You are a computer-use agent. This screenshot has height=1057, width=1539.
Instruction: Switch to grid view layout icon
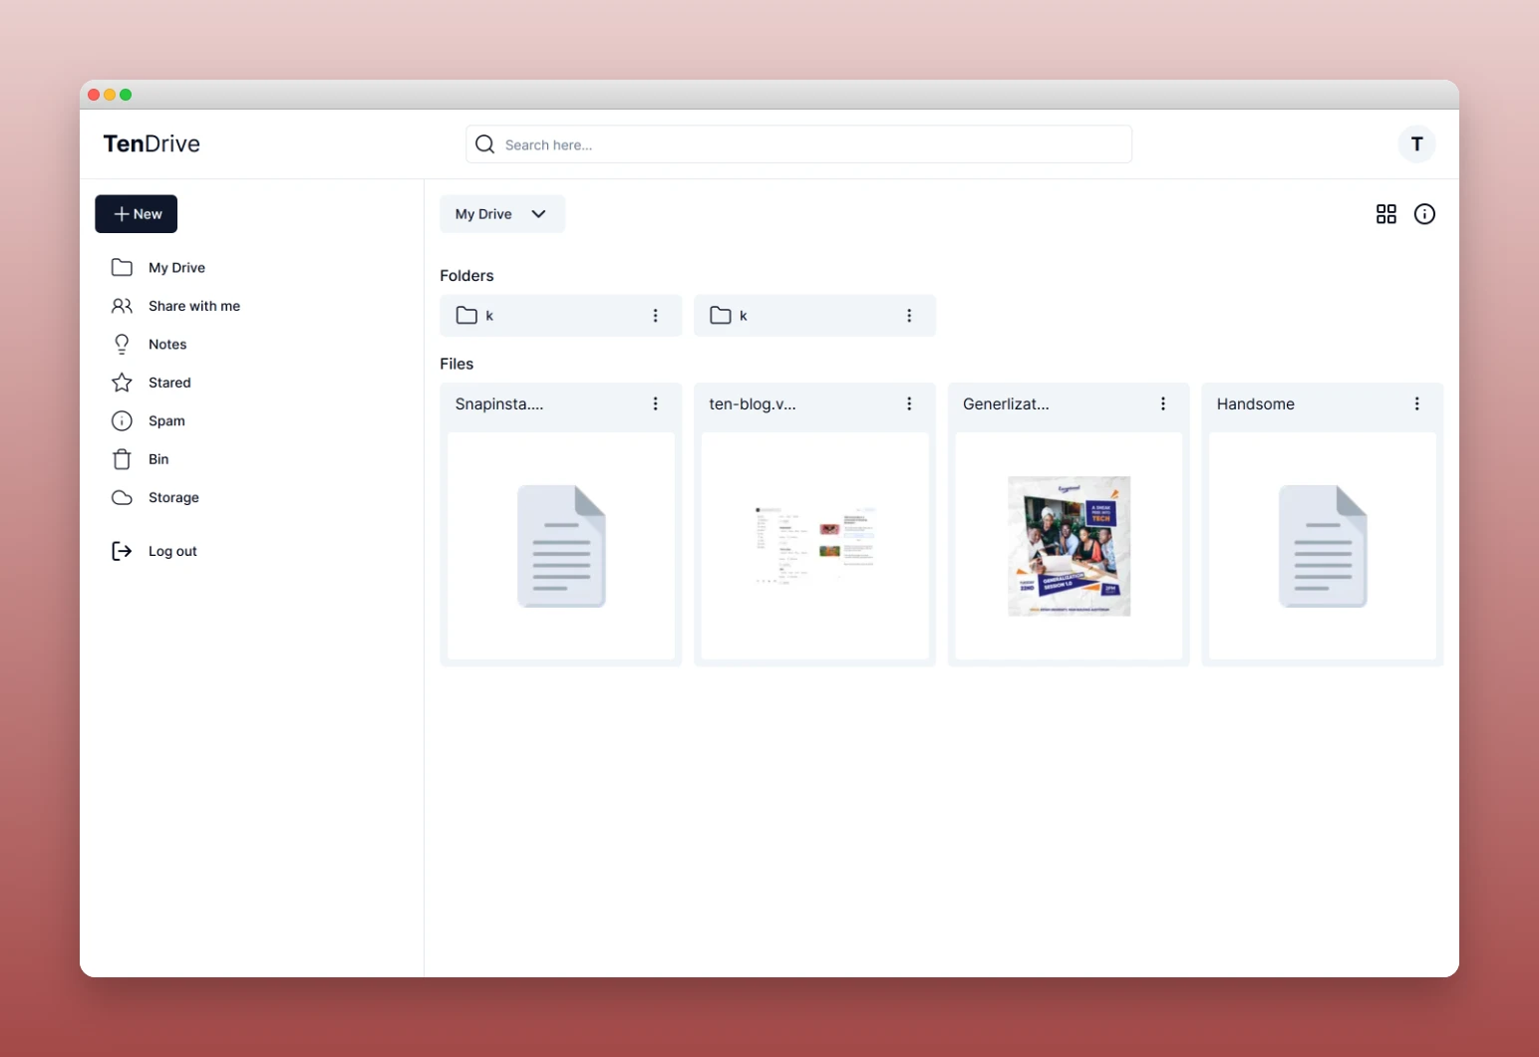(1385, 214)
